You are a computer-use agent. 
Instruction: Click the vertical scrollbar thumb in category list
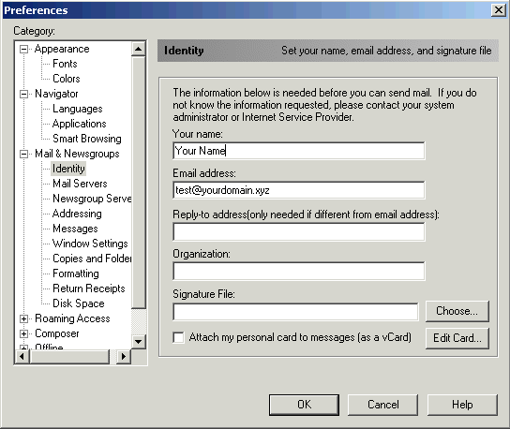[x=138, y=183]
